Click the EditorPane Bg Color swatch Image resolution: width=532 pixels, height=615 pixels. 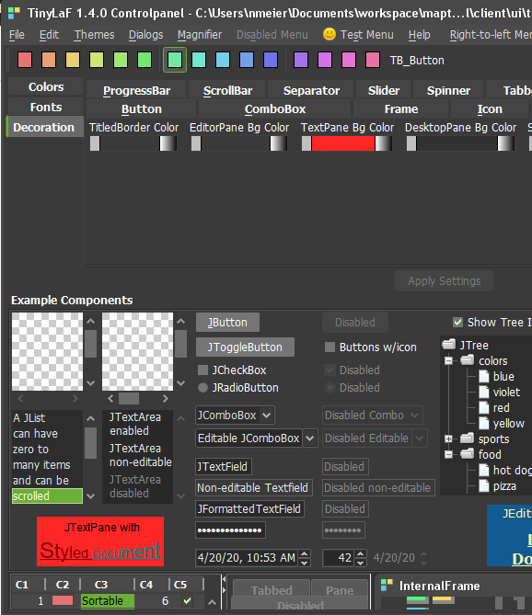[236, 143]
